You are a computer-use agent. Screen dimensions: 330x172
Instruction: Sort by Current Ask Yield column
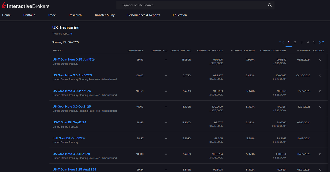tap(243, 51)
